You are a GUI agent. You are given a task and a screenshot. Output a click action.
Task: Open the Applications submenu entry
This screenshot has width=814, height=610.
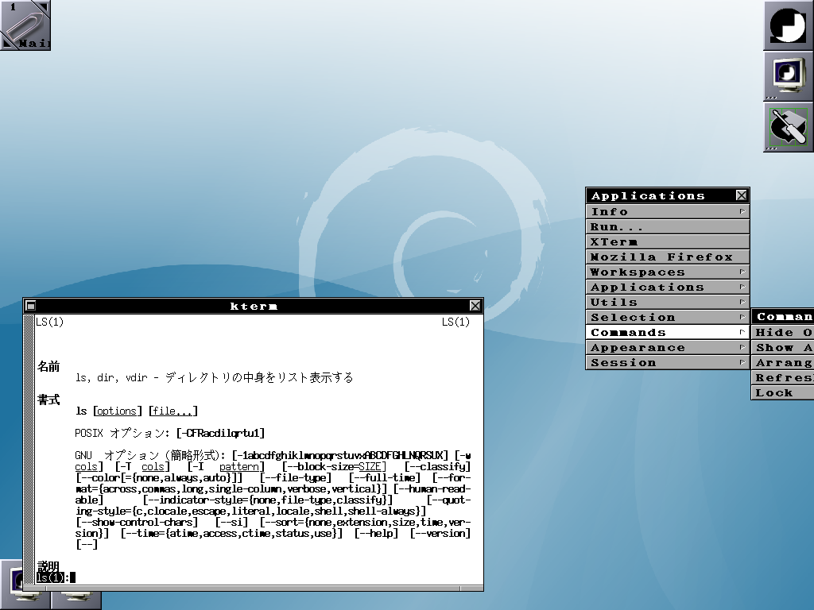pyautogui.click(x=668, y=287)
